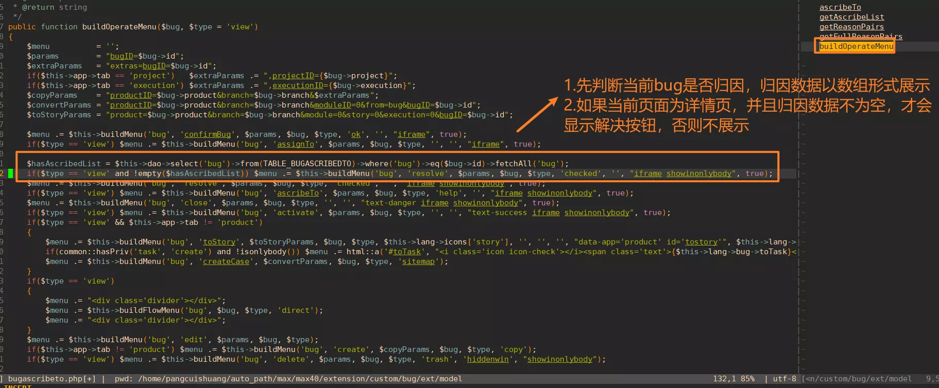This screenshot has height=388, width=939.
Task: Click the utf-8 encoding indicator
Action: coord(784,379)
